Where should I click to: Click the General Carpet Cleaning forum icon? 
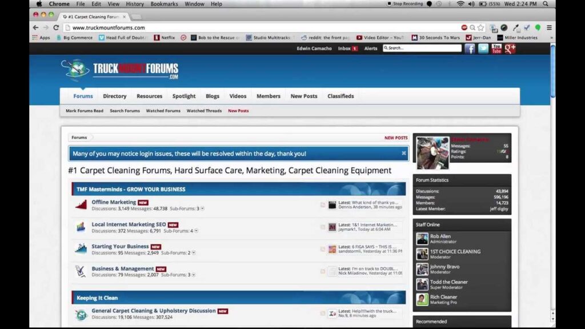click(81, 315)
